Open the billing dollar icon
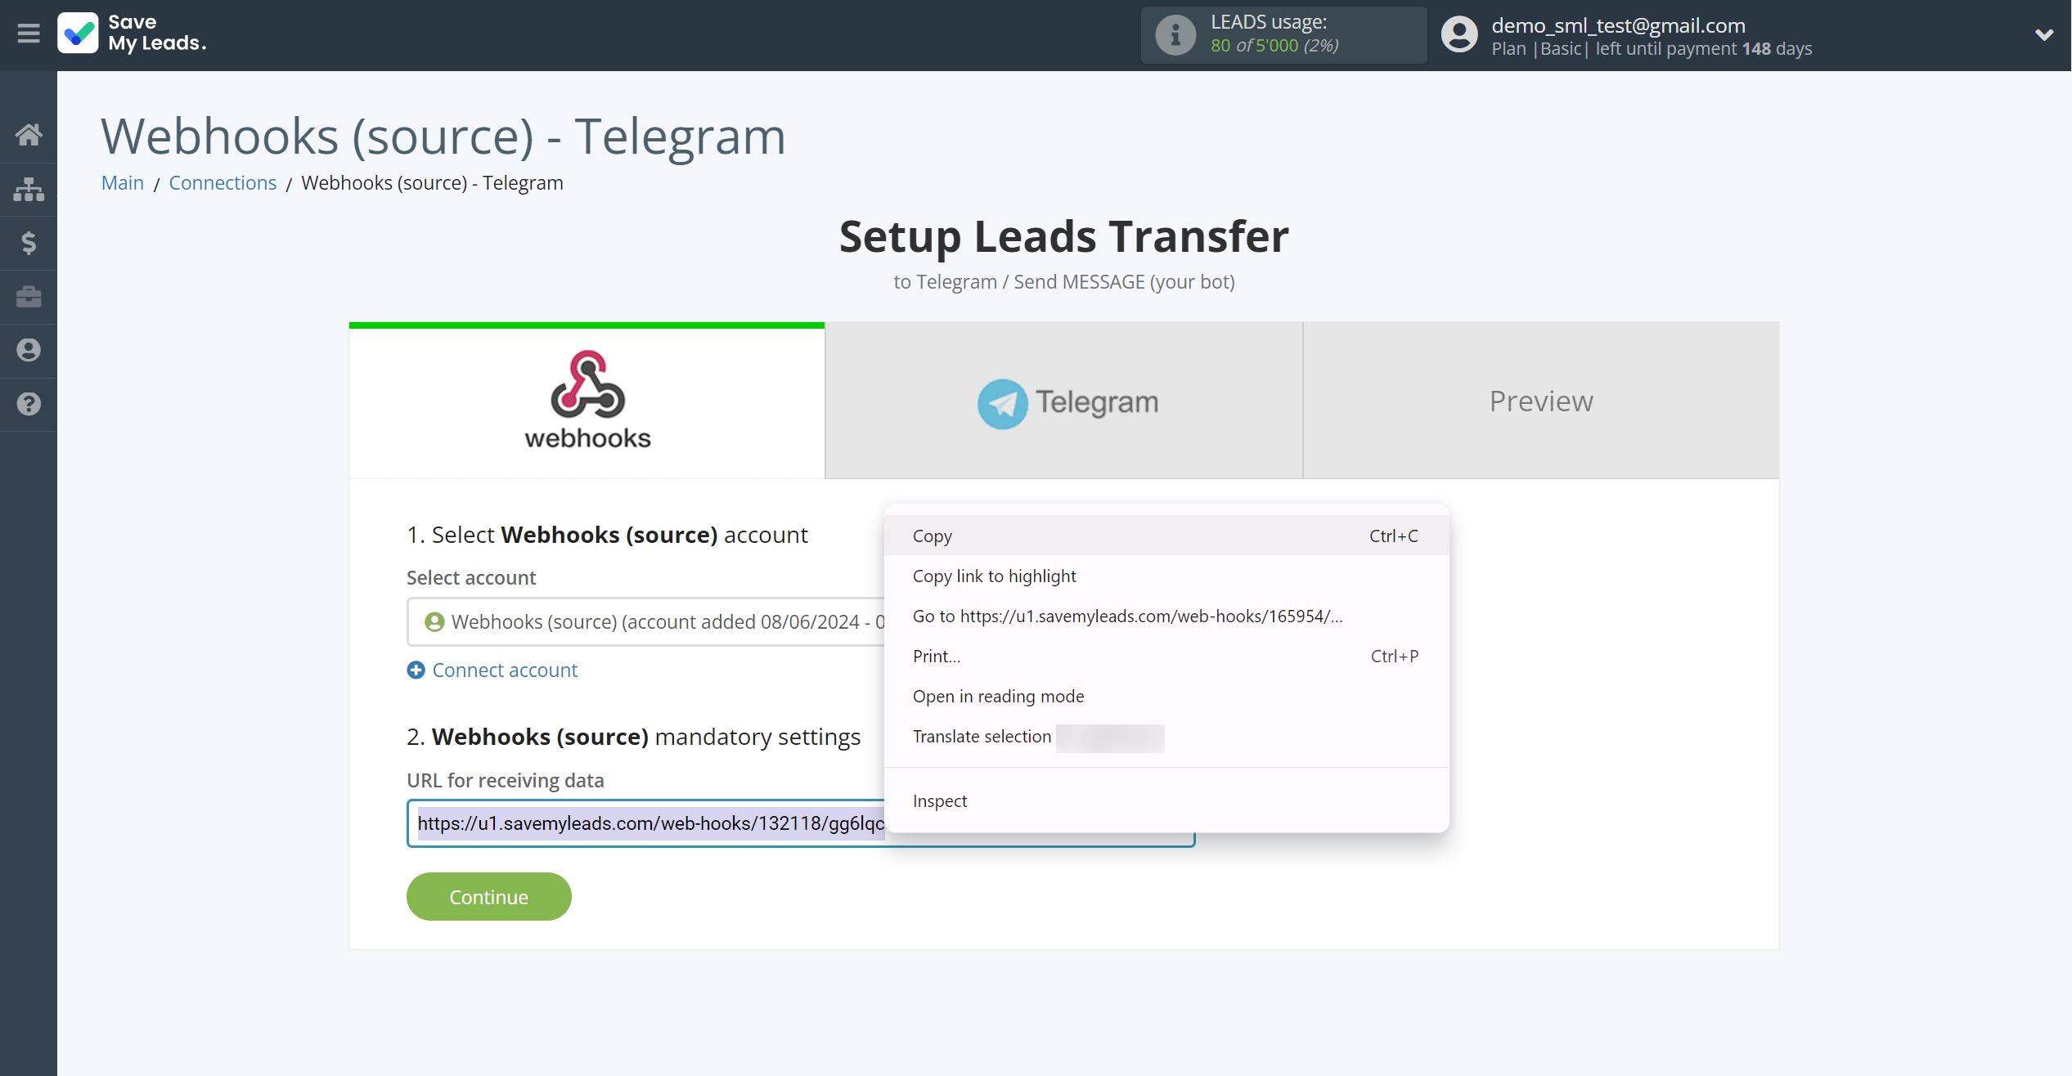Viewport: 2072px width, 1076px height. (29, 243)
